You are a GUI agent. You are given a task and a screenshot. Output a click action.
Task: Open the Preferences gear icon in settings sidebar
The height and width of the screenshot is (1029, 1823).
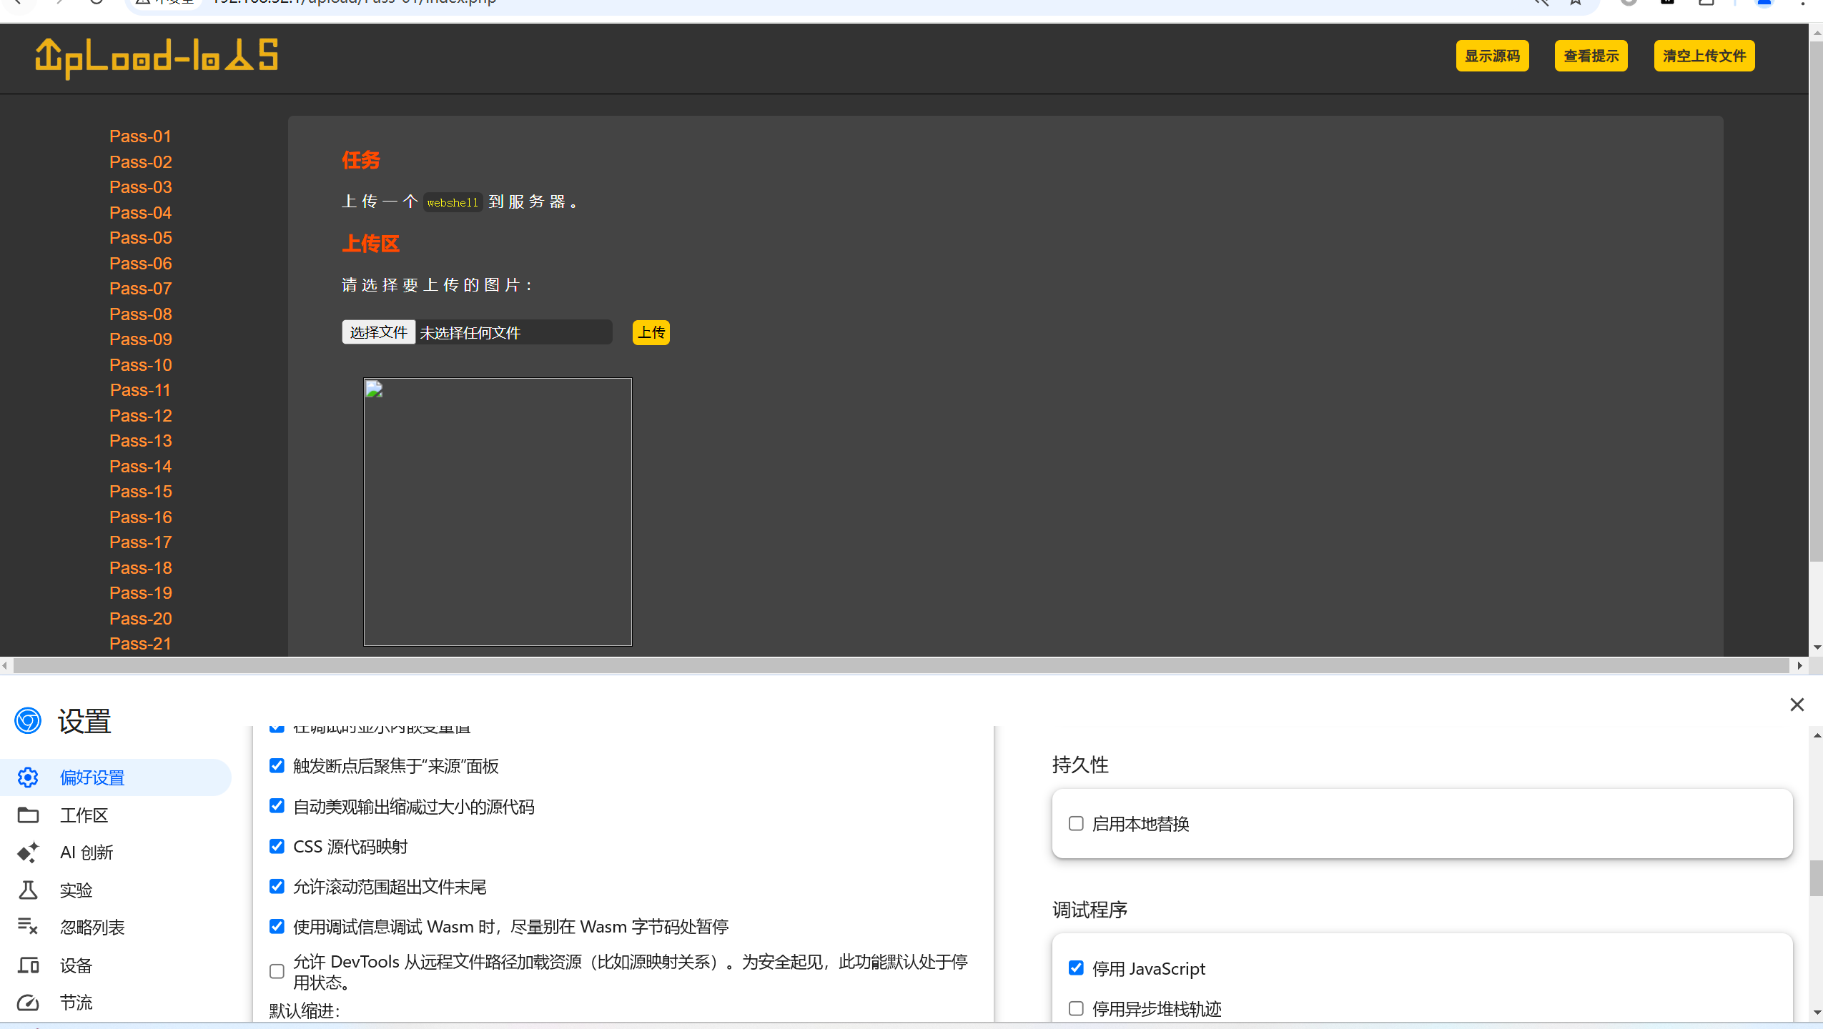[x=28, y=777]
